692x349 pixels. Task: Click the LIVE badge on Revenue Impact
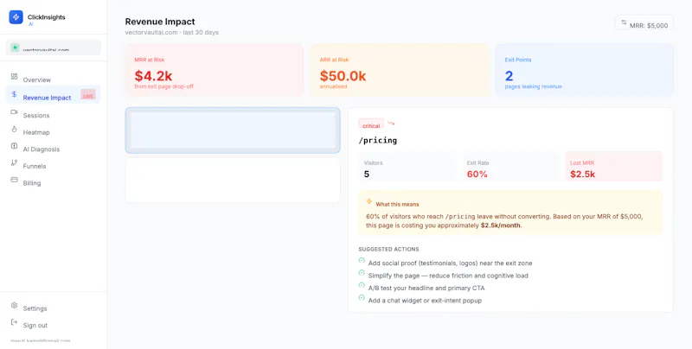pyautogui.click(x=88, y=95)
